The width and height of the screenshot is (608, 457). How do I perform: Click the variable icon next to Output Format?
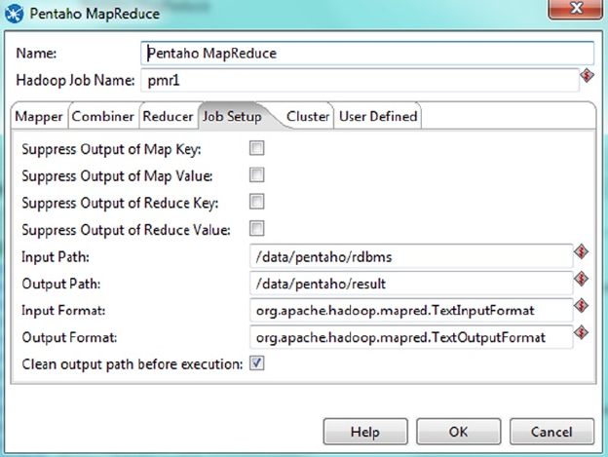[581, 332]
